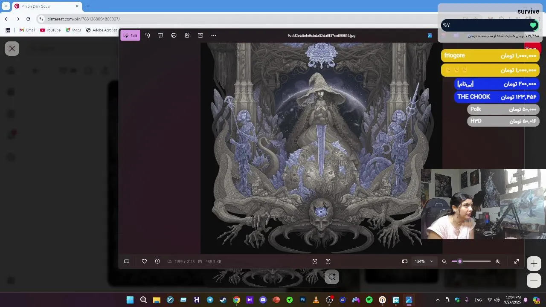Image resolution: width=546 pixels, height=307 pixels.
Task: Open Google Chrome from taskbar
Action: pyautogui.click(x=236, y=300)
